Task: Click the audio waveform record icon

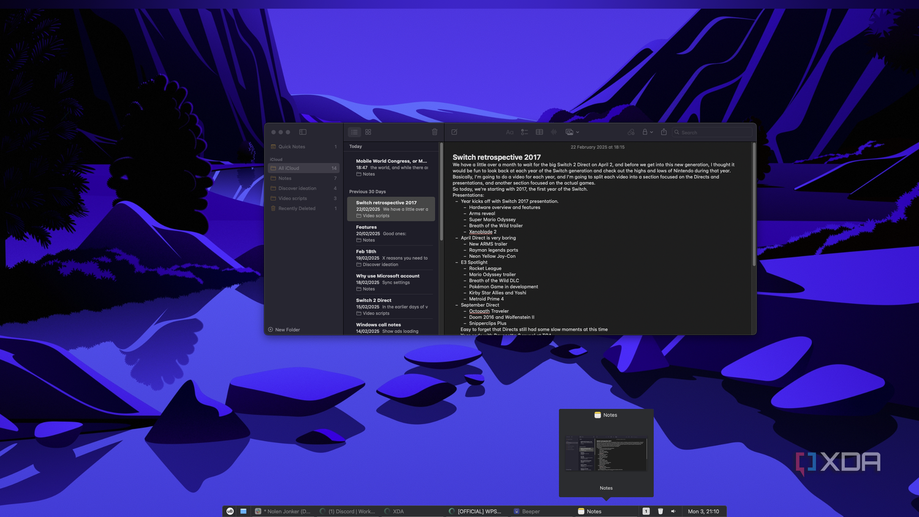Action: coord(554,132)
